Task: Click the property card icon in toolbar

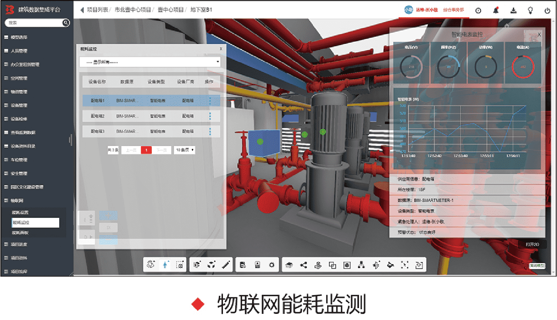Action: (258, 265)
